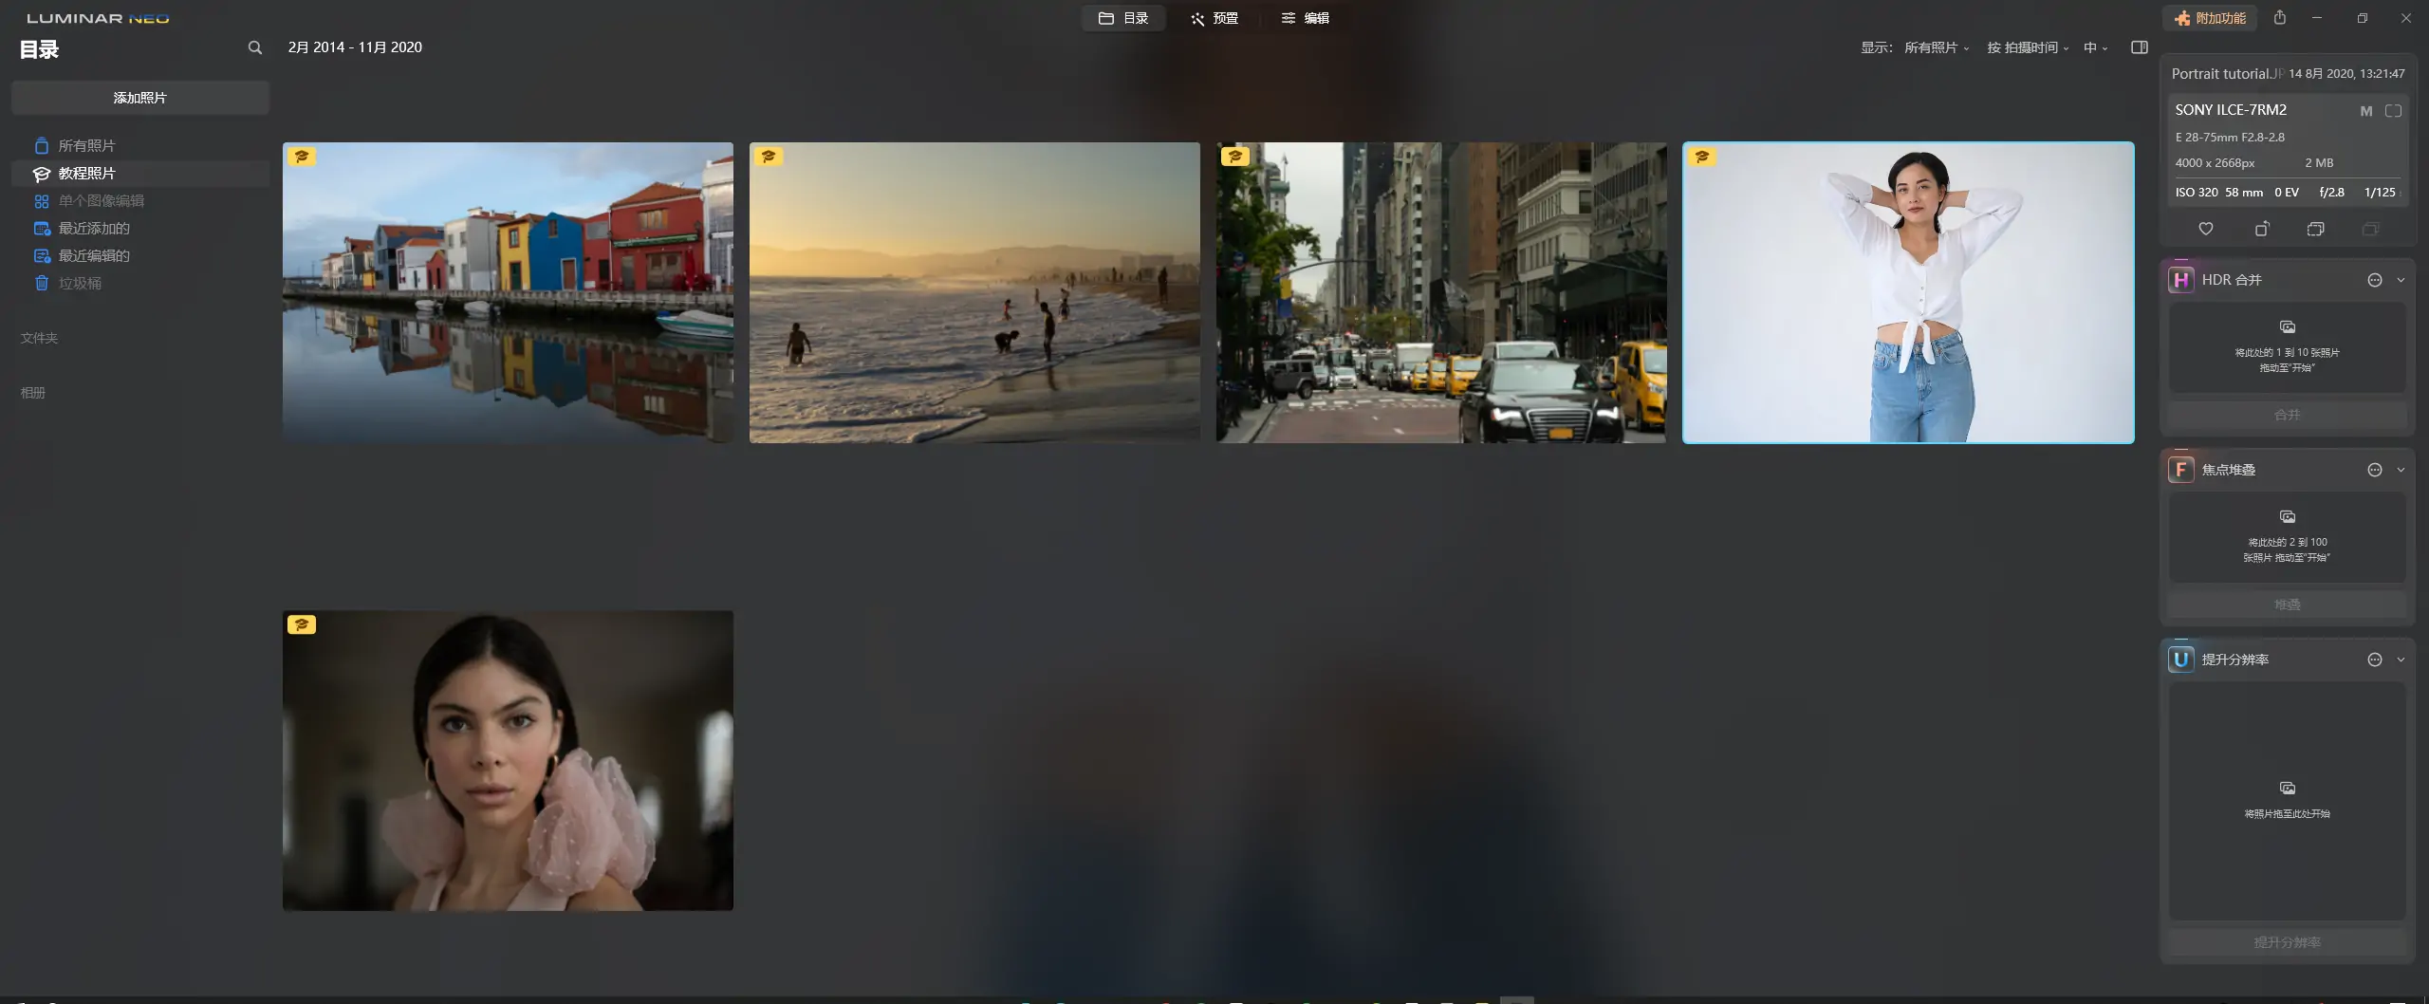This screenshot has height=1004, width=2429.
Task: Toggle the info side panel layout icon
Action: [2140, 46]
